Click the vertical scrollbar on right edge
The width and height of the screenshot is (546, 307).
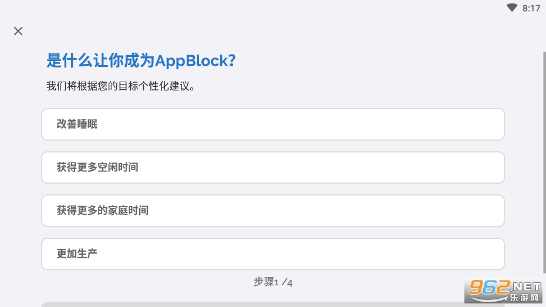(x=543, y=164)
